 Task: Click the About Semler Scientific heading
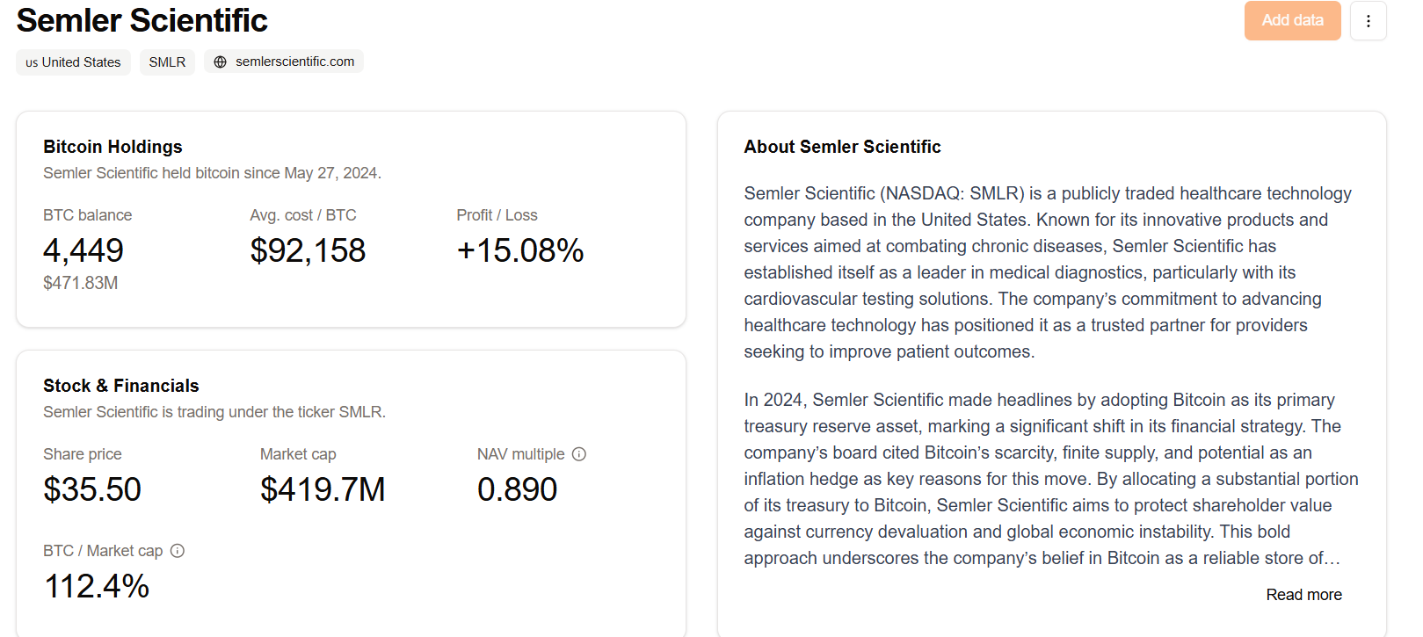(842, 147)
